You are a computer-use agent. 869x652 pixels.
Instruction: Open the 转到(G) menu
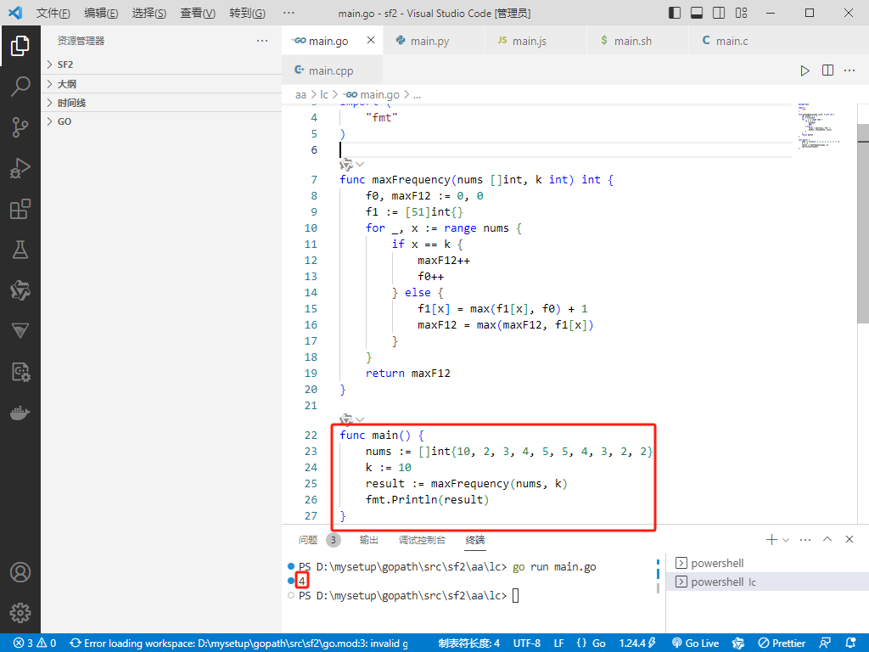coord(247,14)
